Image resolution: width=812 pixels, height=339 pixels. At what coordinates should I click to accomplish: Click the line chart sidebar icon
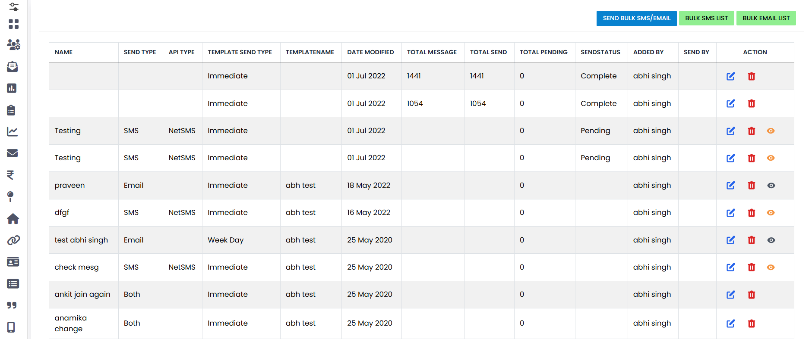tap(13, 132)
